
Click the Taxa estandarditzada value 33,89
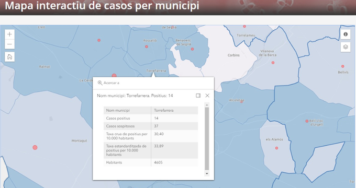click(159, 146)
